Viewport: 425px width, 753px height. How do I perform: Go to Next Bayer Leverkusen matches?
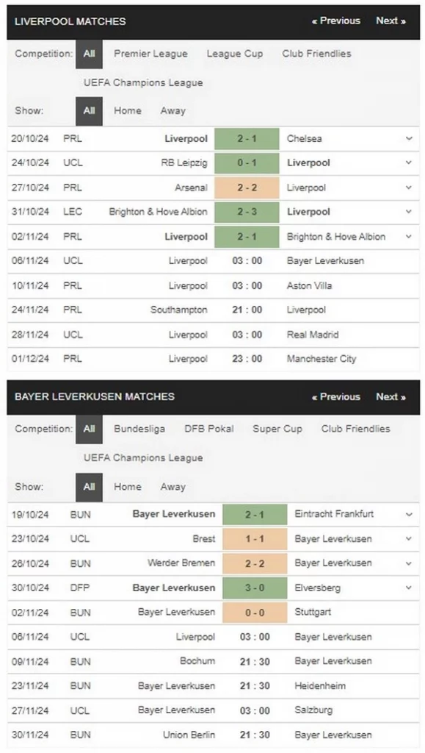(x=391, y=396)
